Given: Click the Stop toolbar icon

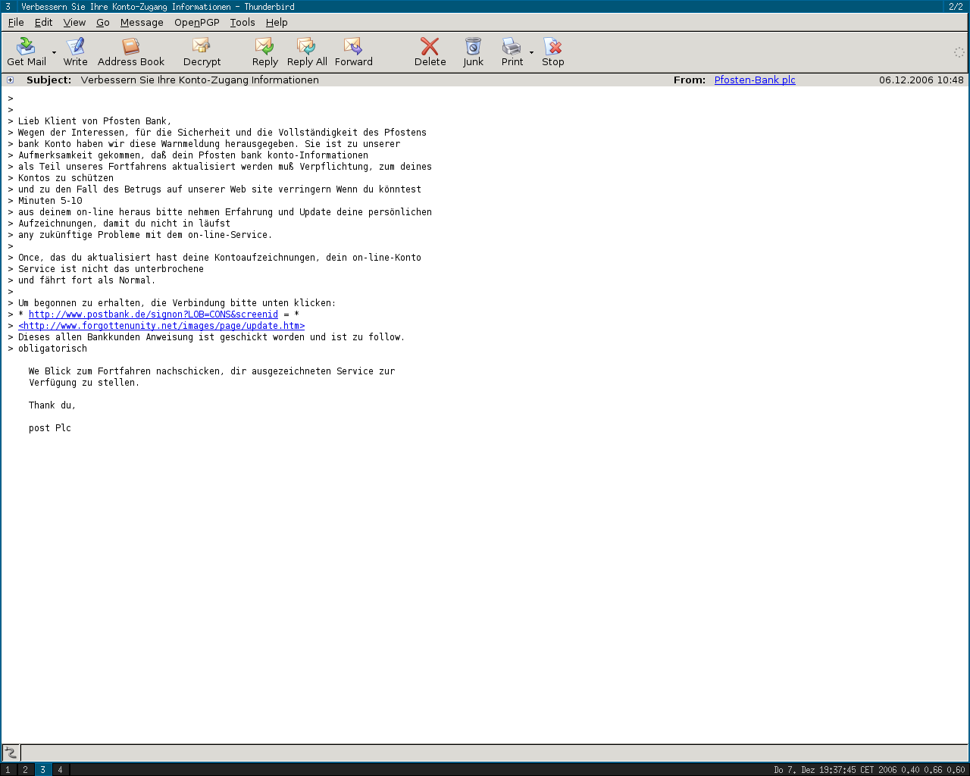Looking at the screenshot, I should 552,47.
